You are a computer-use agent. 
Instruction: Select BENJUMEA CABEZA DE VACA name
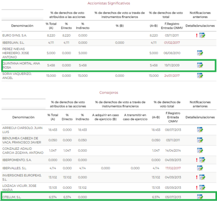coord(22,140)
